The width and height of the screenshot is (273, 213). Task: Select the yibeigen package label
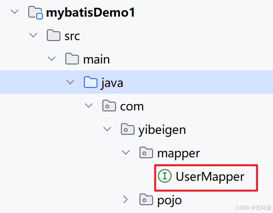click(162, 130)
